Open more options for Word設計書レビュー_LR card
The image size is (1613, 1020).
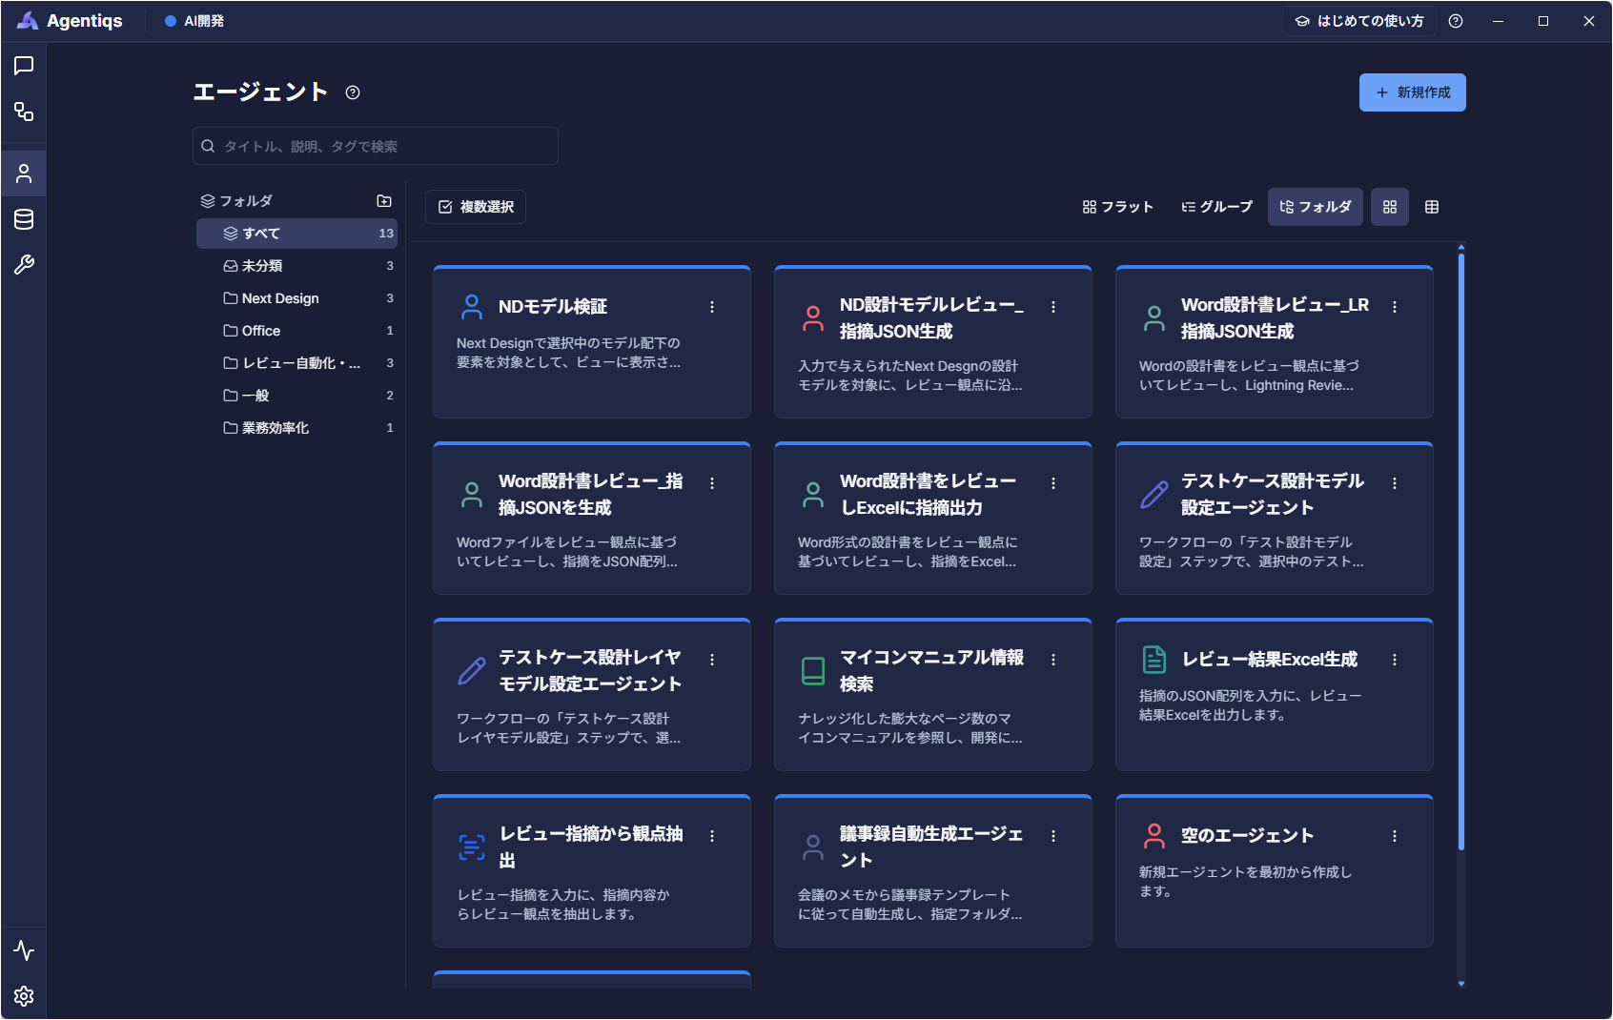(1395, 307)
